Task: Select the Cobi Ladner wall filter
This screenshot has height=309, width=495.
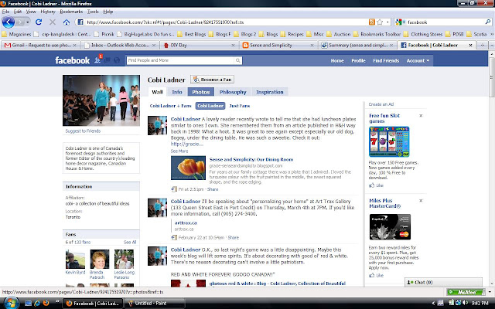Action: [x=210, y=106]
